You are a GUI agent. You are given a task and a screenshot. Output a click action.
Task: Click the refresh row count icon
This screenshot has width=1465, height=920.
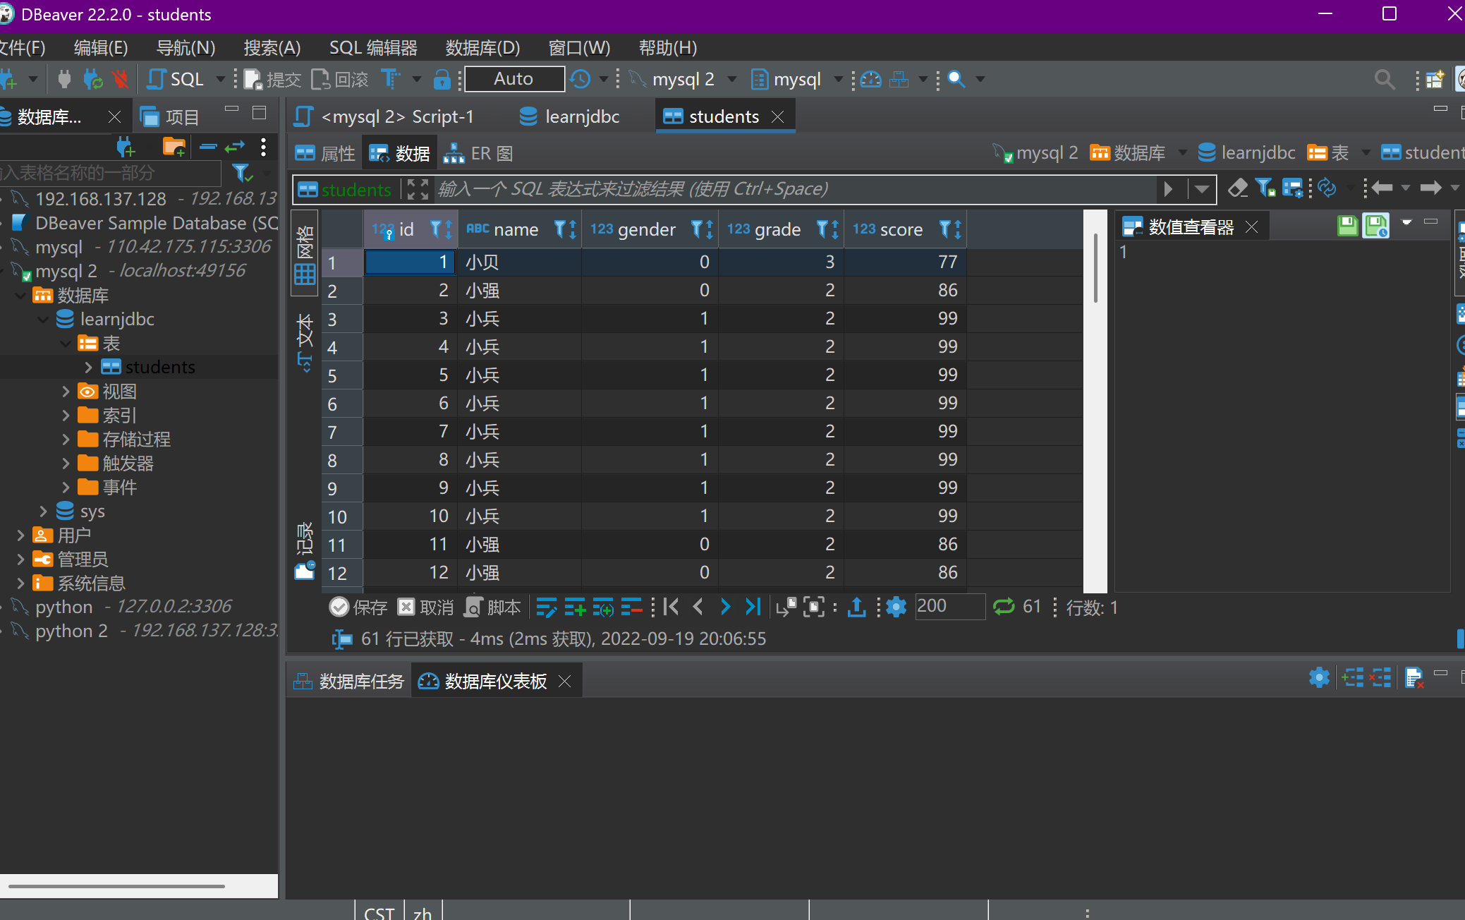point(1003,607)
